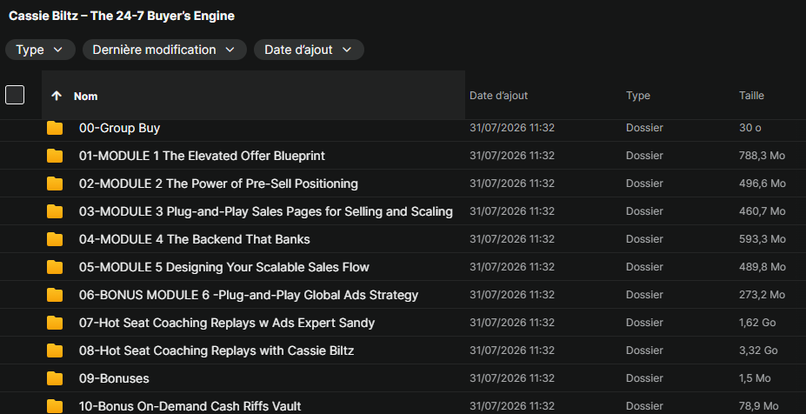Click the folder icon for 02-MODULE 2 row
Image resolution: width=806 pixels, height=414 pixels.
[55, 184]
